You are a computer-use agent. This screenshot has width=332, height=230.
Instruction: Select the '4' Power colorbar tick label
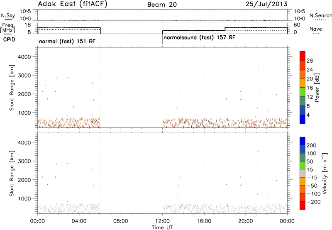308,115
